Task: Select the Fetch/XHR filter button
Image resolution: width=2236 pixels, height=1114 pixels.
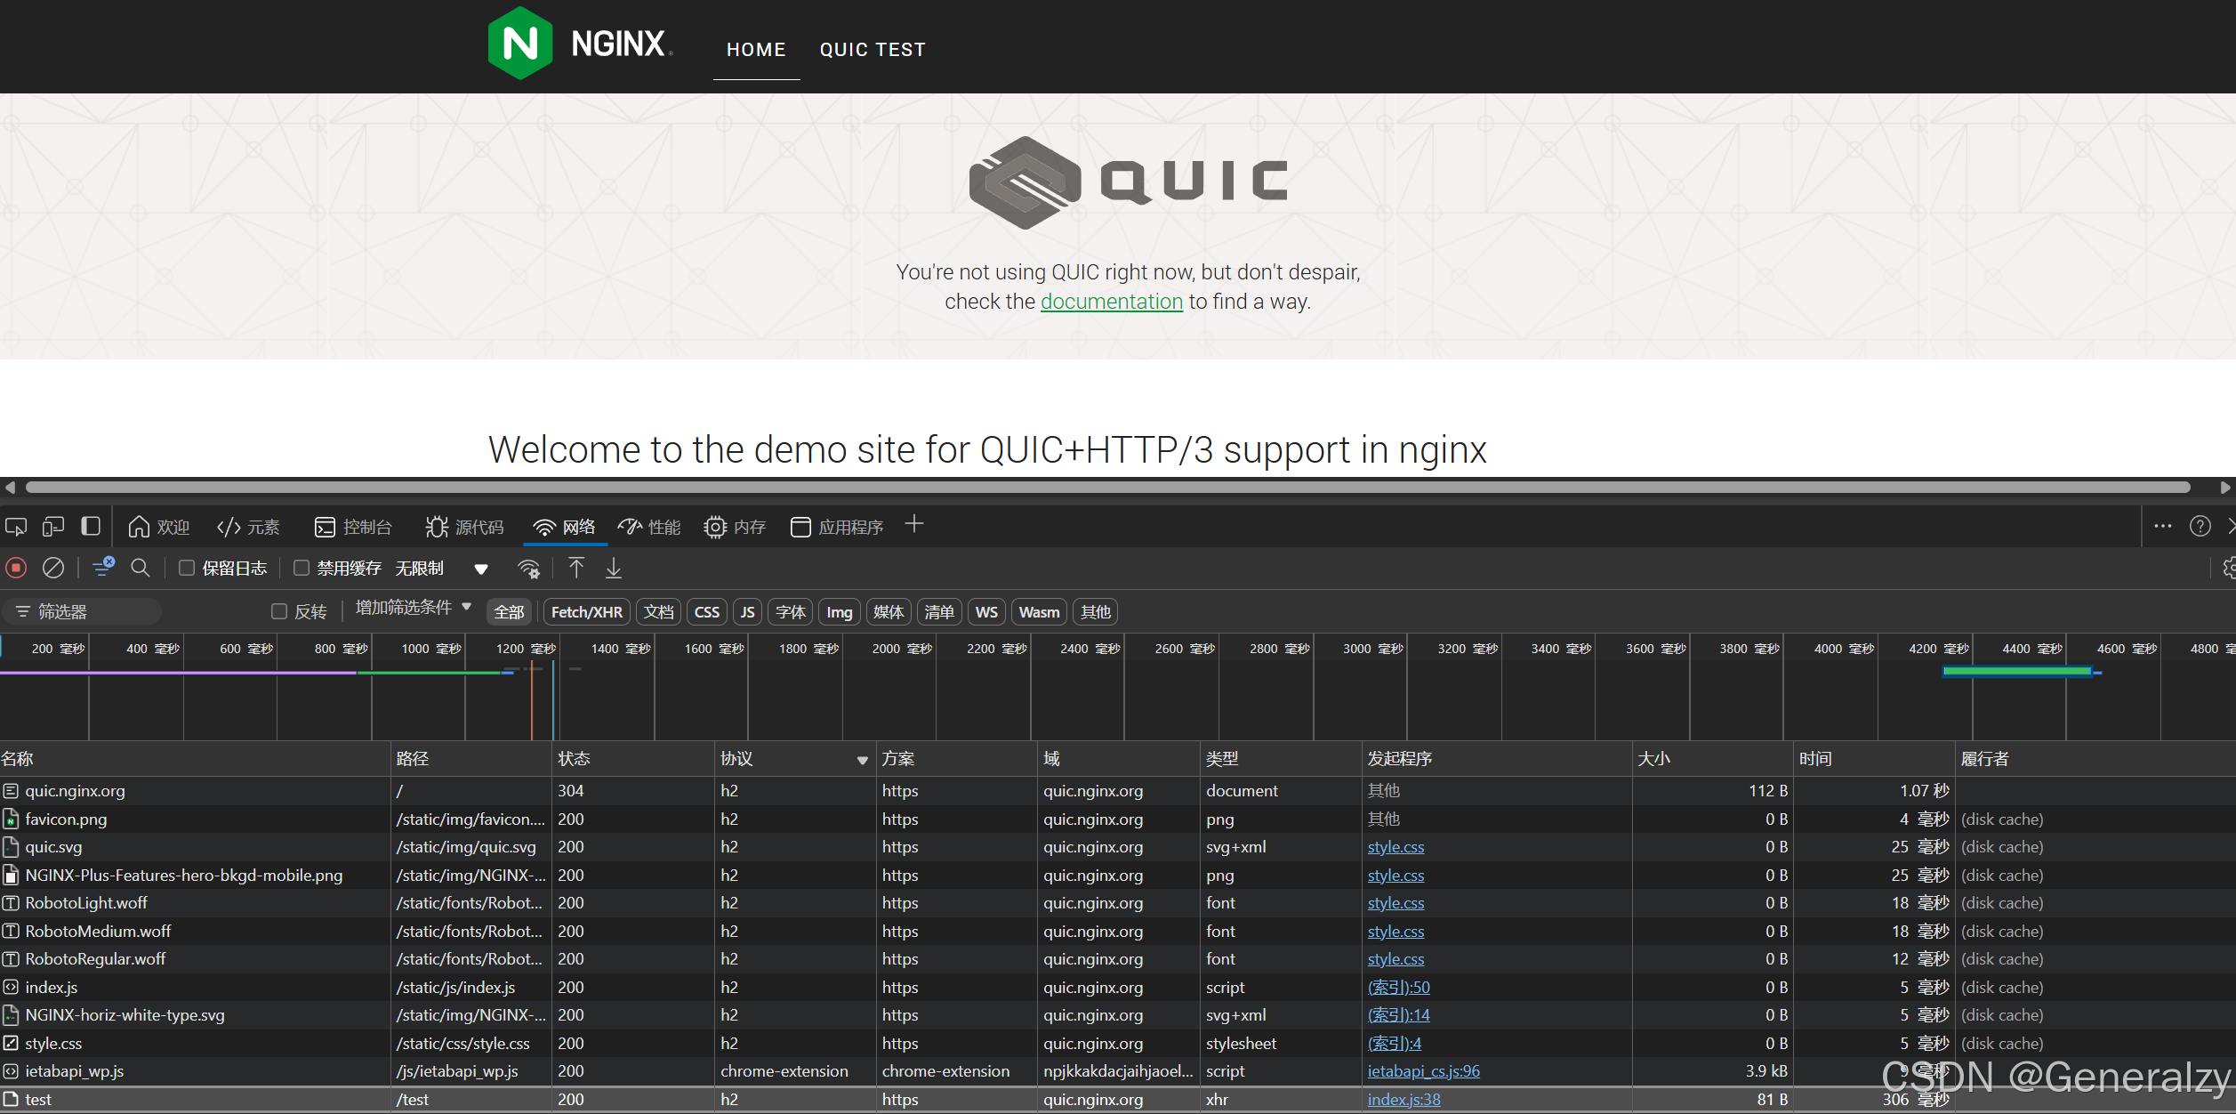Action: tap(586, 612)
